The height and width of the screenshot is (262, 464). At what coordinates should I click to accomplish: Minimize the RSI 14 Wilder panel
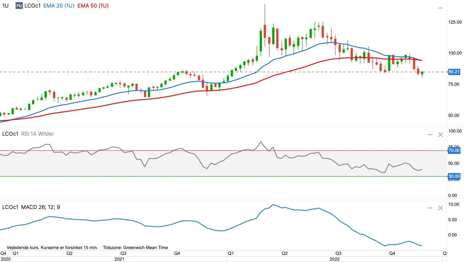pyautogui.click(x=430, y=134)
